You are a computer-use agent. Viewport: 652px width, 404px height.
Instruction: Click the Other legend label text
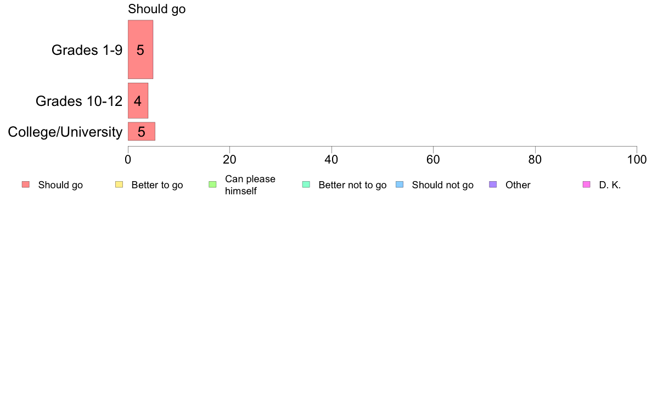tap(518, 185)
